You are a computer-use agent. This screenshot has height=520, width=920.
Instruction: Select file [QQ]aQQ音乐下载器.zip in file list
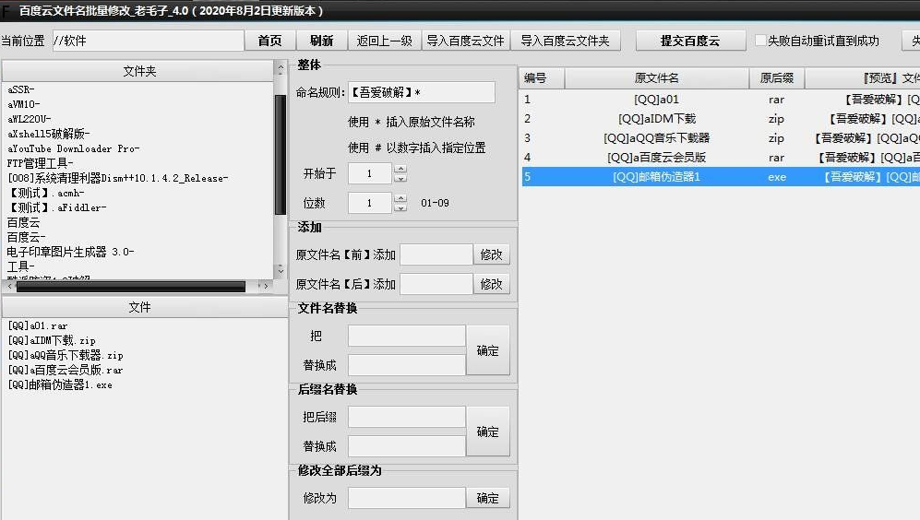[66, 355]
